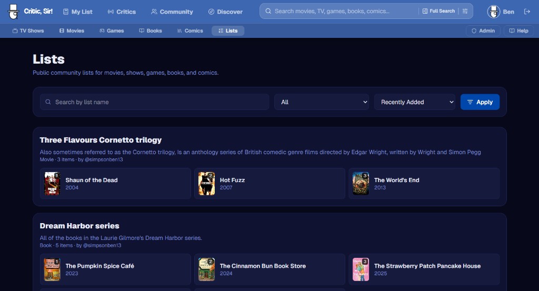Select the Comics tab
The image size is (539, 291).
click(190, 31)
